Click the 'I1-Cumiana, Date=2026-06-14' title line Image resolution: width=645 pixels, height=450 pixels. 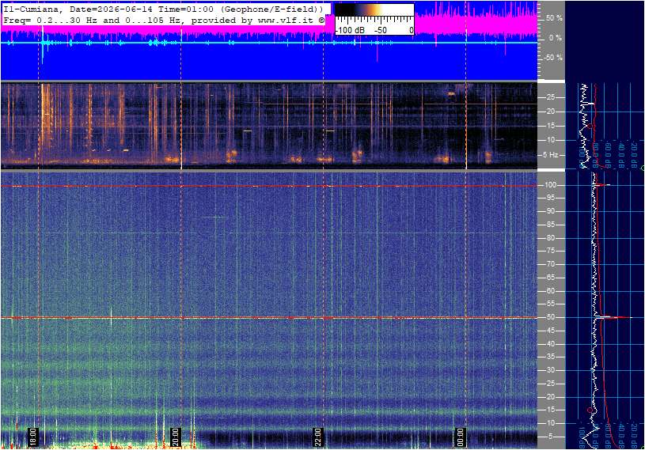(163, 9)
